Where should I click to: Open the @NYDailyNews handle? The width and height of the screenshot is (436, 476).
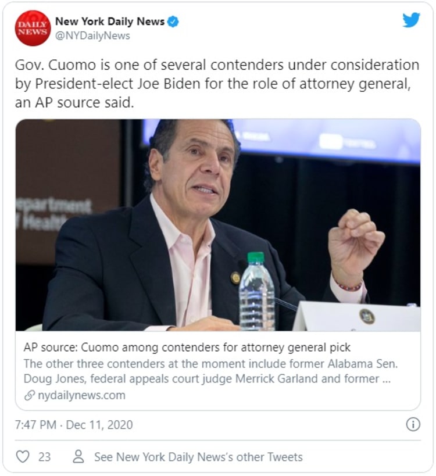(x=92, y=36)
